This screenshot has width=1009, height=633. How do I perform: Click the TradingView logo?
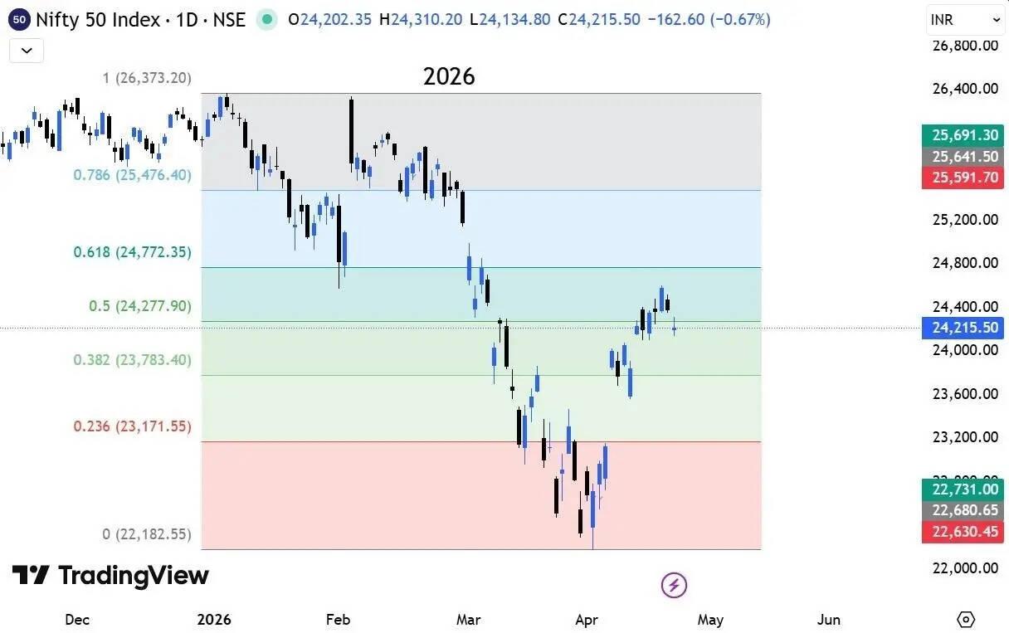click(x=110, y=575)
